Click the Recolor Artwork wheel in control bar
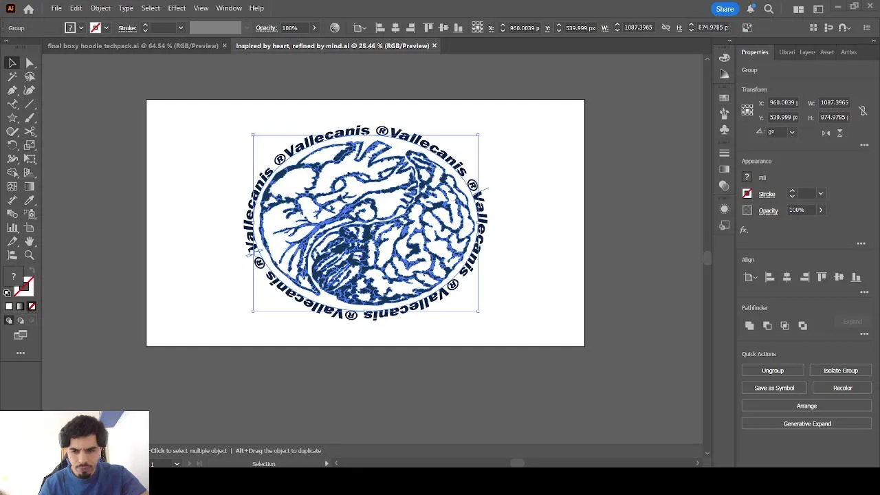The width and height of the screenshot is (880, 495). (335, 27)
